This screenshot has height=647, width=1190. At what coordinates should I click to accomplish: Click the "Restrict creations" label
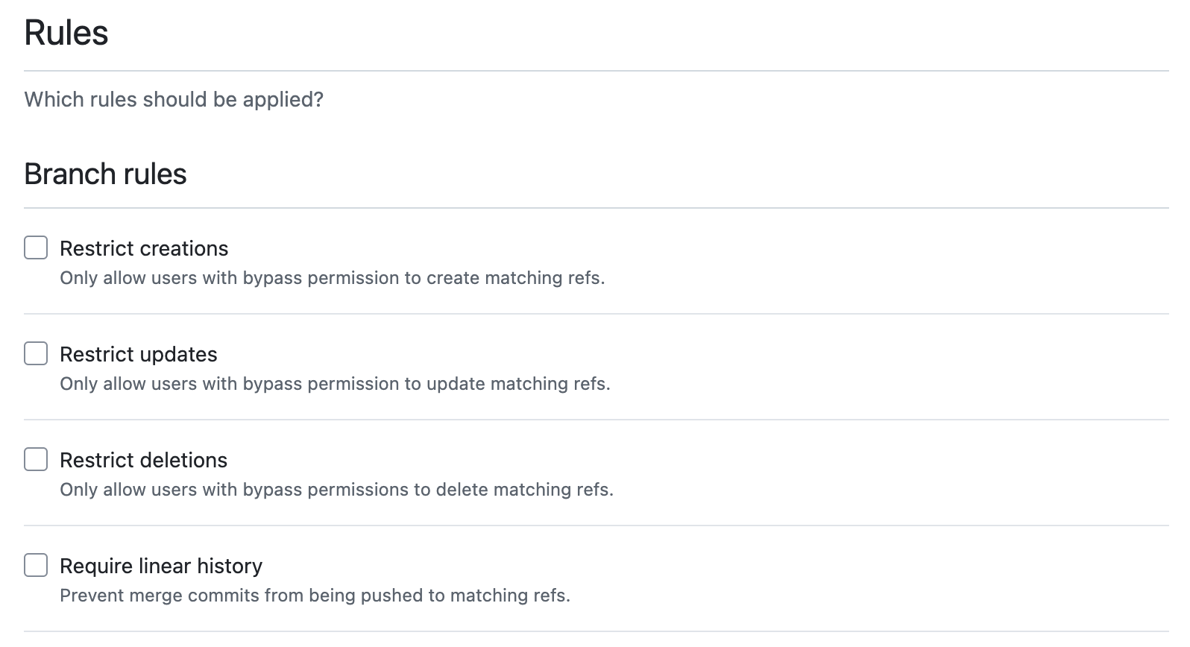144,248
